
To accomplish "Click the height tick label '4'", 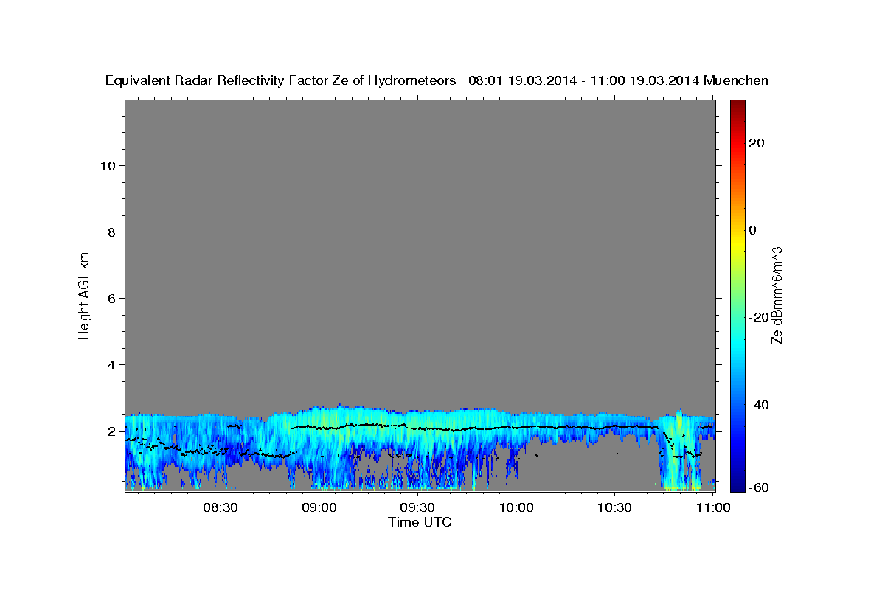I will (111, 365).
